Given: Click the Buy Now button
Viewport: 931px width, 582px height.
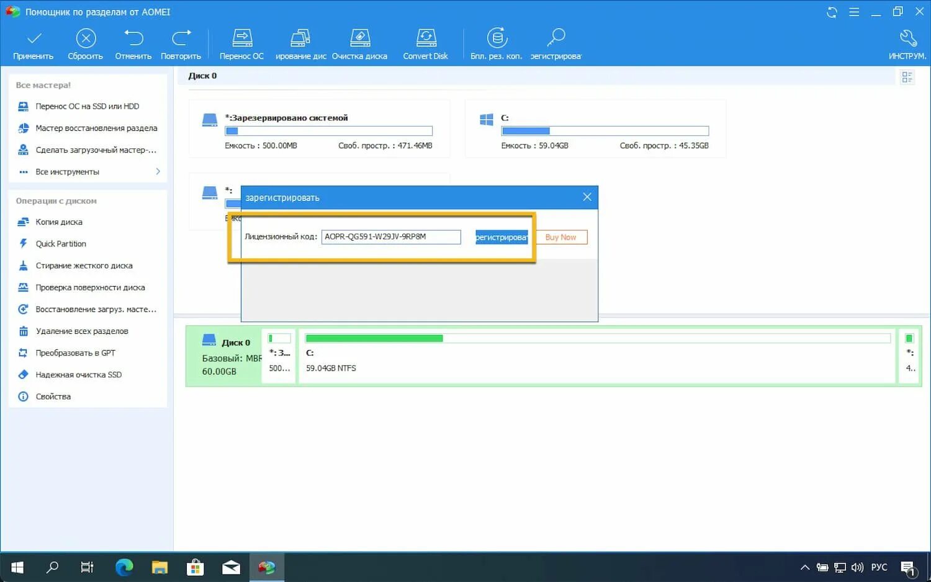Looking at the screenshot, I should 560,237.
